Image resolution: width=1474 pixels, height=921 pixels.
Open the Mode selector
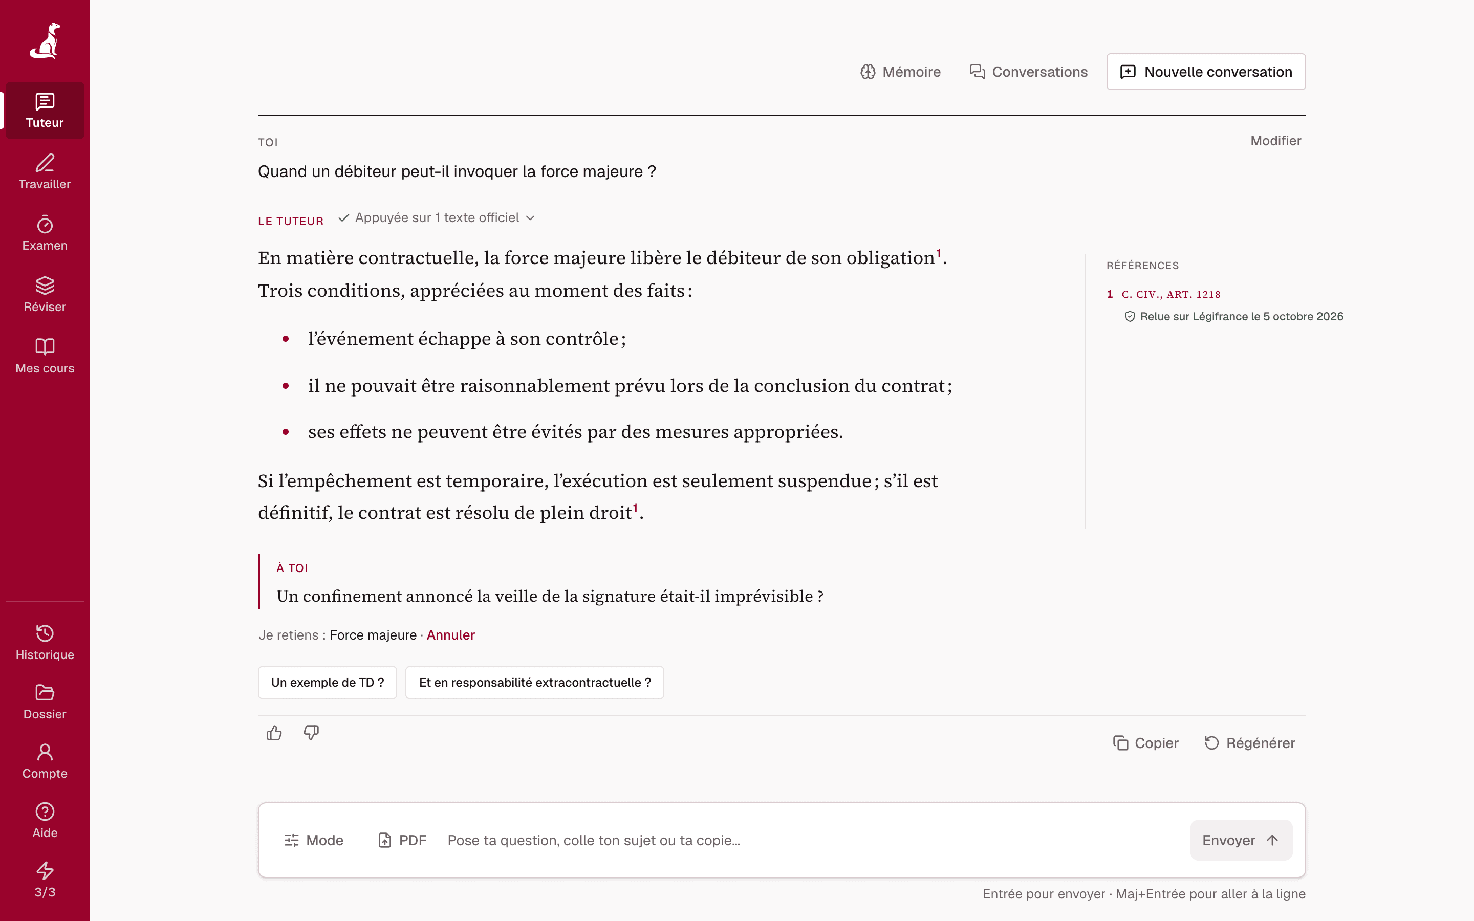pyautogui.click(x=314, y=840)
